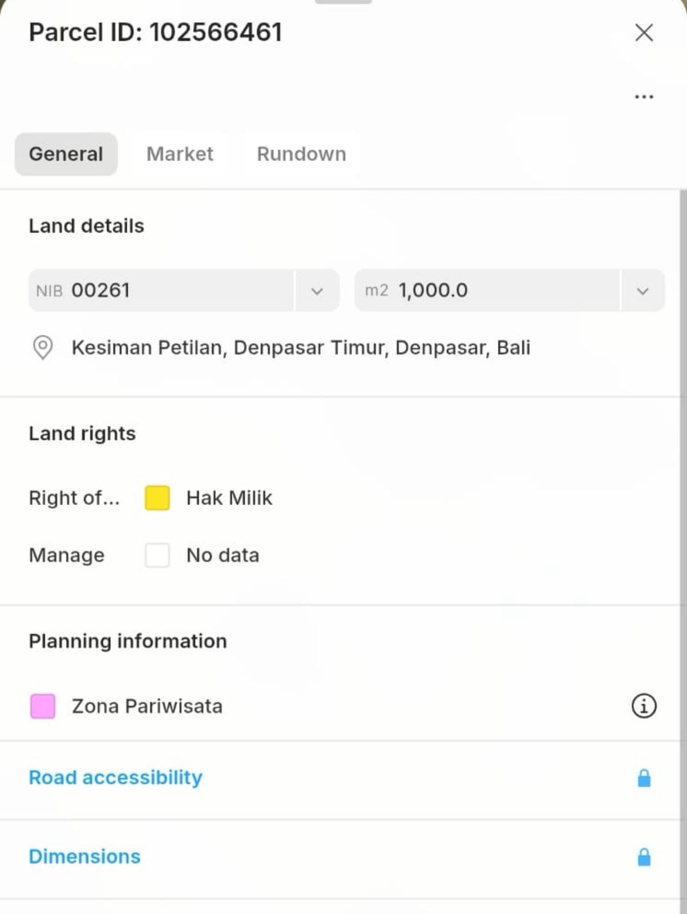Open the Road accessibility link
The width and height of the screenshot is (687, 914).
click(116, 778)
